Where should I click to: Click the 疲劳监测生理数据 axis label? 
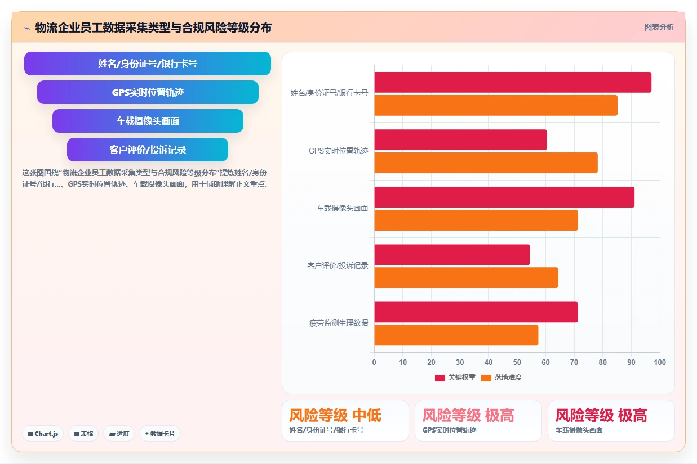click(x=339, y=323)
